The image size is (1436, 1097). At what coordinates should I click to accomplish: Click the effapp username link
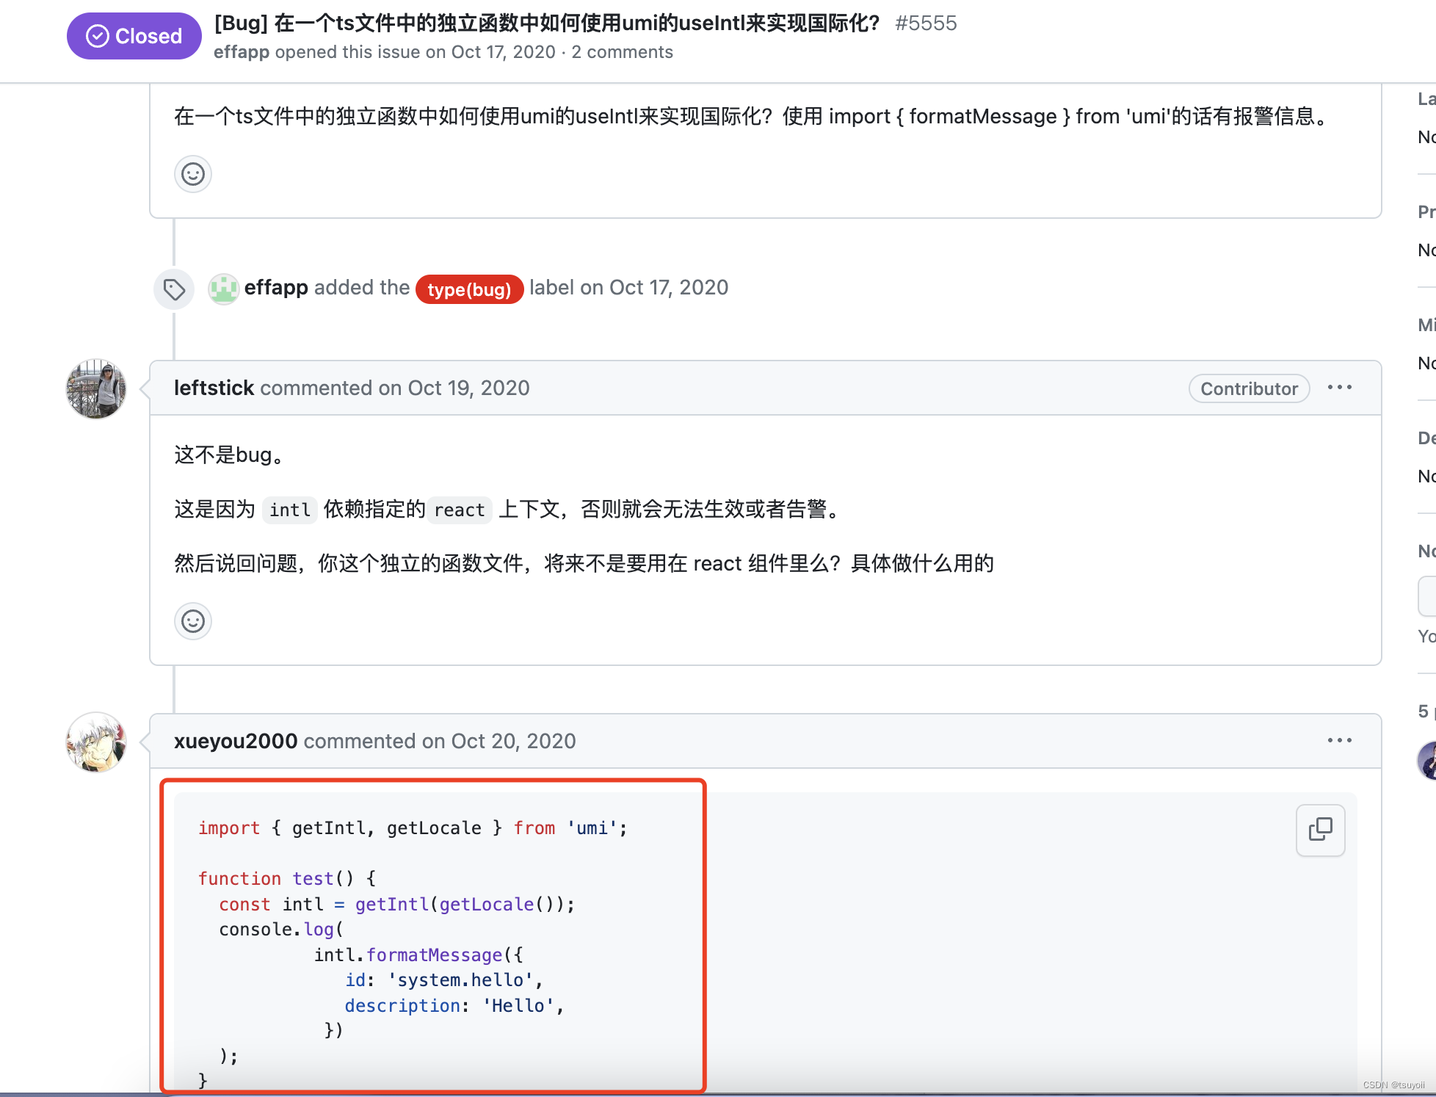(x=242, y=51)
